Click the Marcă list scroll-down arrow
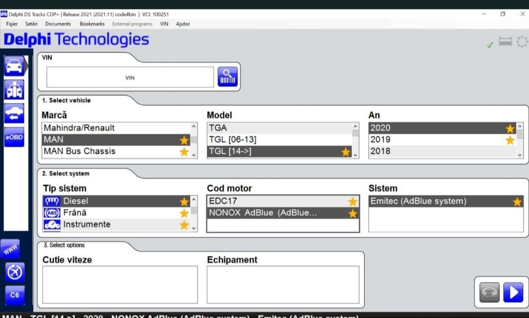Screen dimensions: 529x318 (194, 155)
